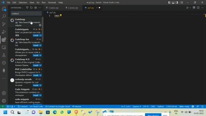Run the Python file with play icon
206x116 pixels.
pos(187,8)
